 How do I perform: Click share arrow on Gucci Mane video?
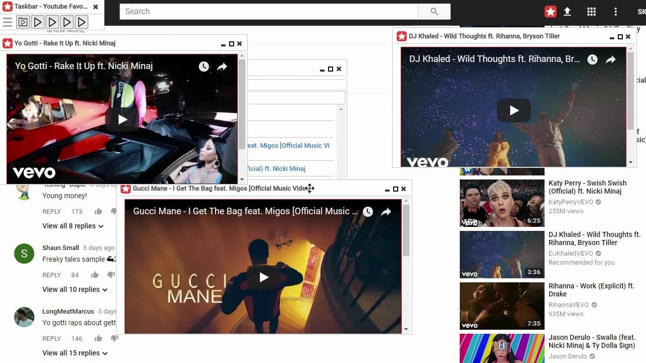(386, 212)
